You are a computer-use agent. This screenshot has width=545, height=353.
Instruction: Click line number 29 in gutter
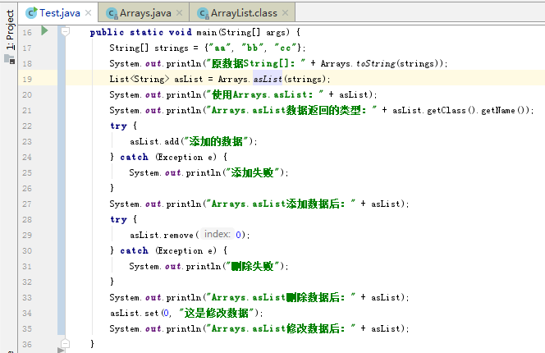27,235
